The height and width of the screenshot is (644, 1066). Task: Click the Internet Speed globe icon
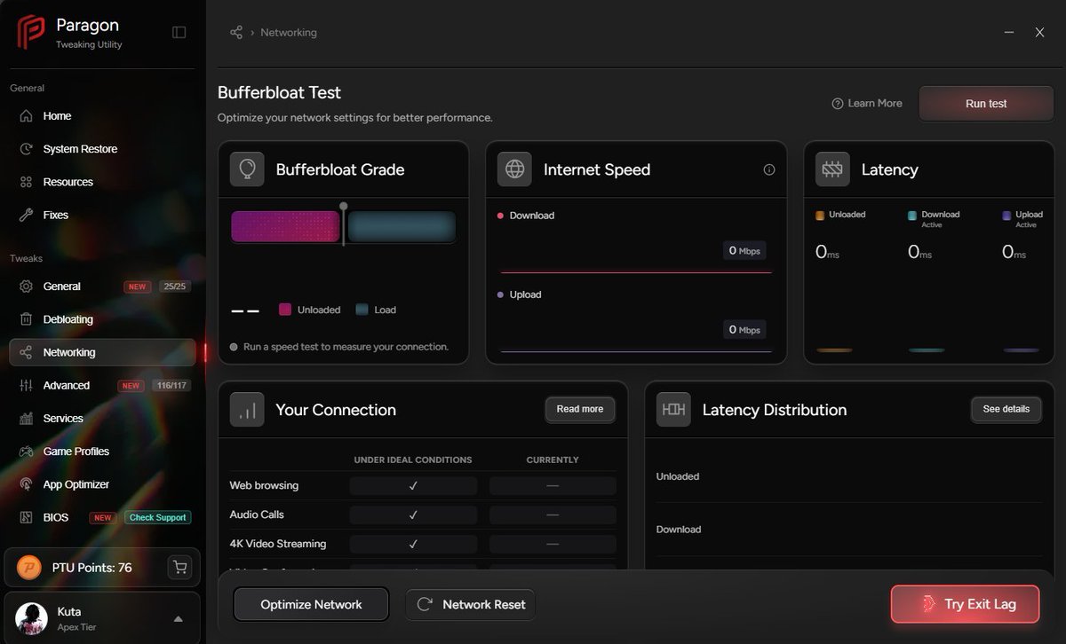514,169
